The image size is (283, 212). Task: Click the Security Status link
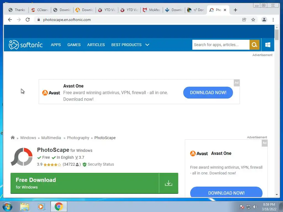(x=101, y=165)
